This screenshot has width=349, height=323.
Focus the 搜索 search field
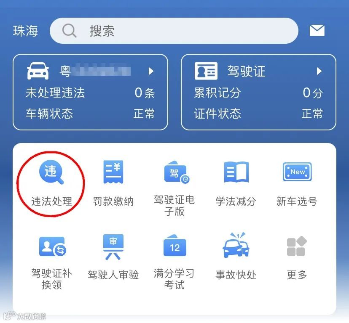[x=174, y=31]
